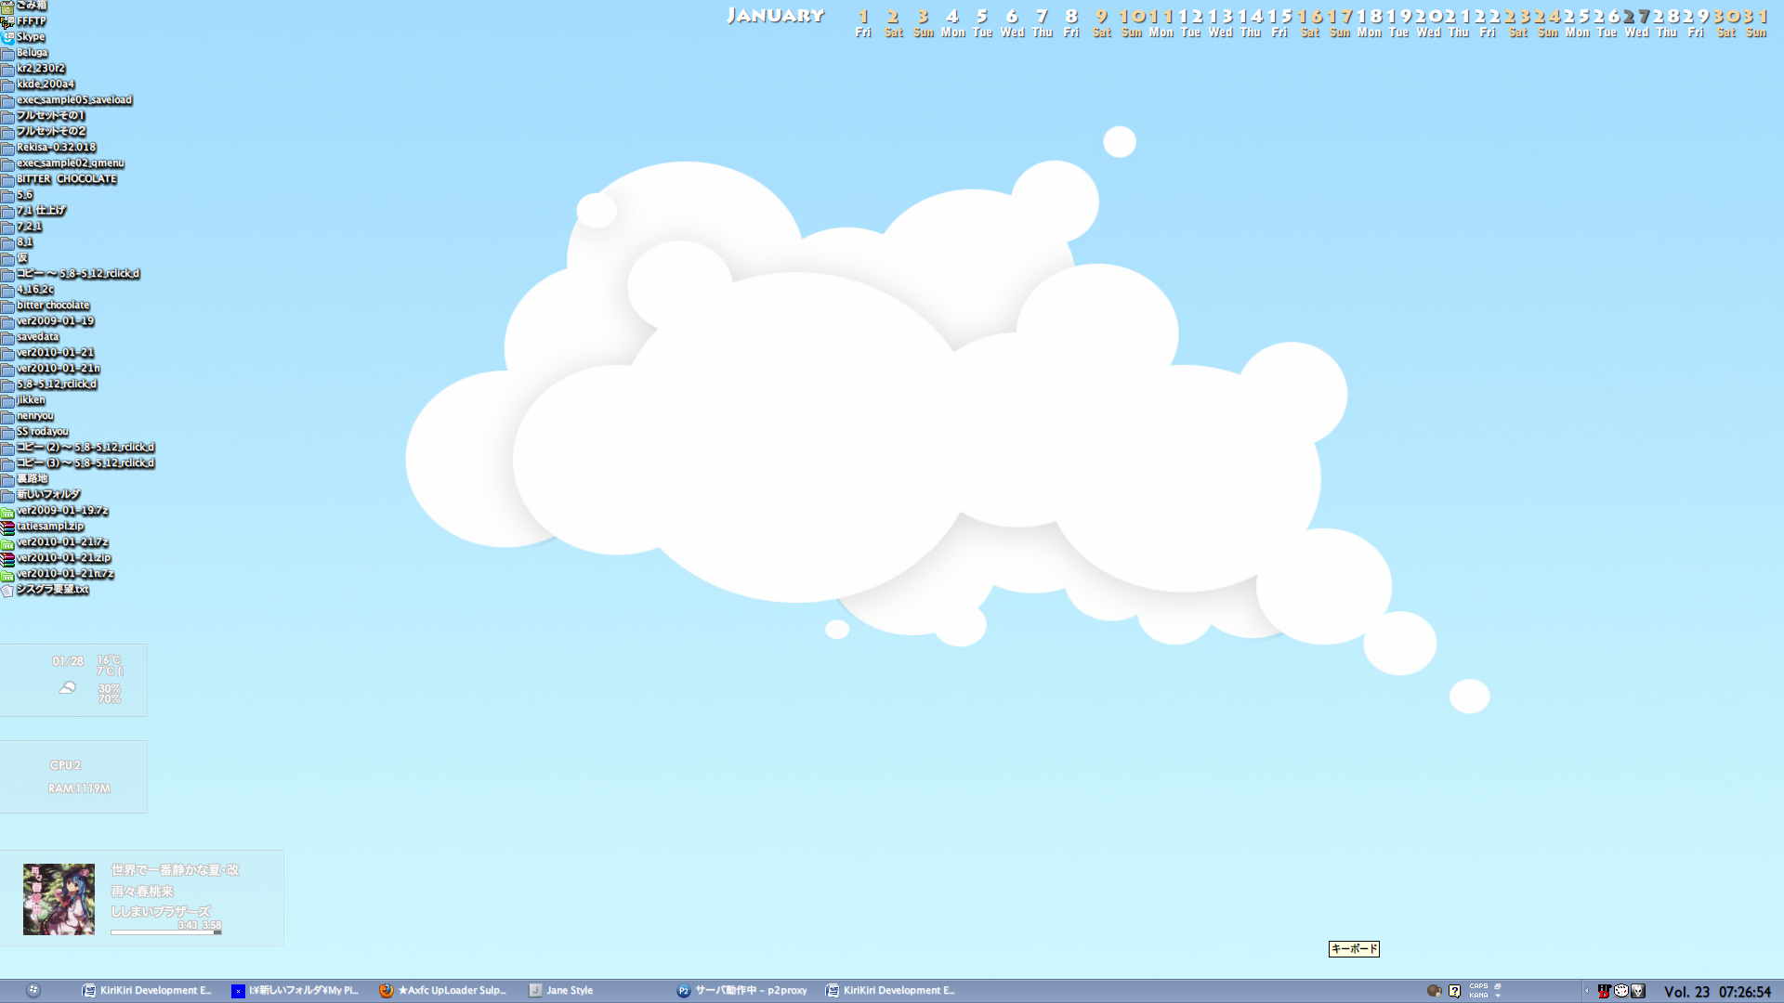The height and width of the screenshot is (1003, 1784).
Task: Expand hidden tray icons arrow
Action: tap(1587, 991)
